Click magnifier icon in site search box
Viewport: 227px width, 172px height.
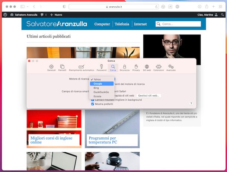coord(159,24)
